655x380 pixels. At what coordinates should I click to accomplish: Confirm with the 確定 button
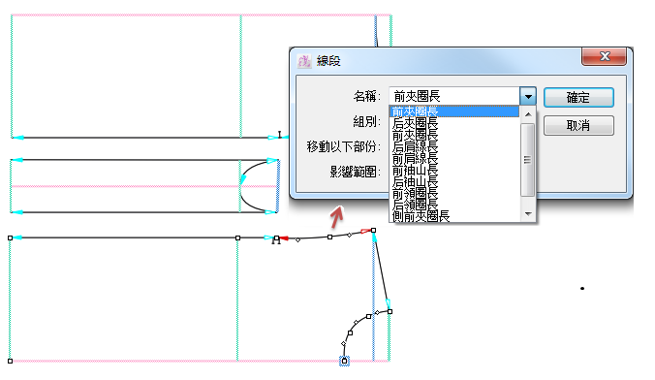578,97
